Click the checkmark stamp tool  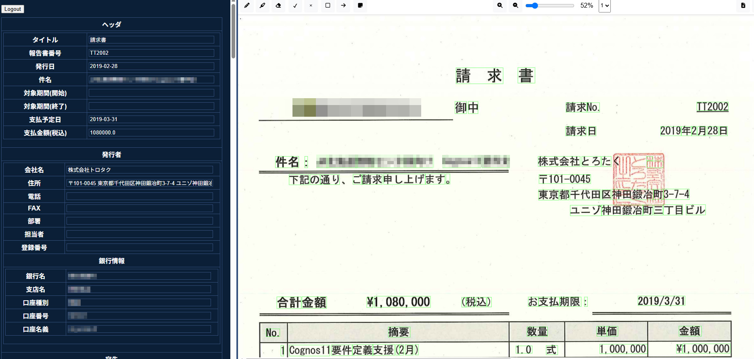pyautogui.click(x=295, y=6)
